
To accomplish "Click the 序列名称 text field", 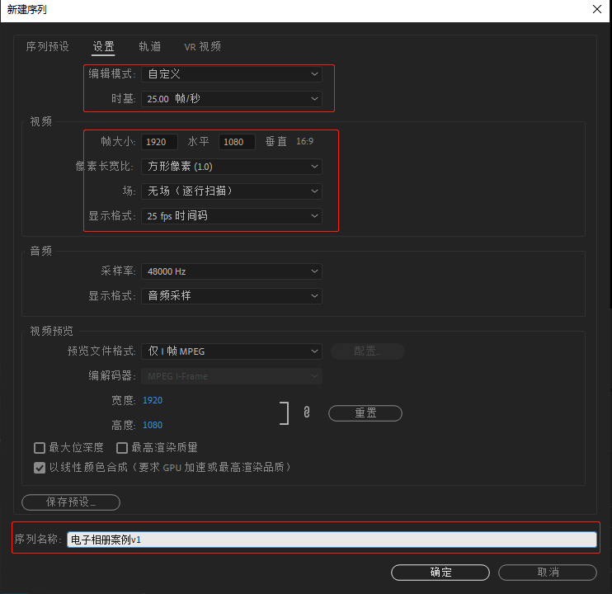I will click(332, 540).
